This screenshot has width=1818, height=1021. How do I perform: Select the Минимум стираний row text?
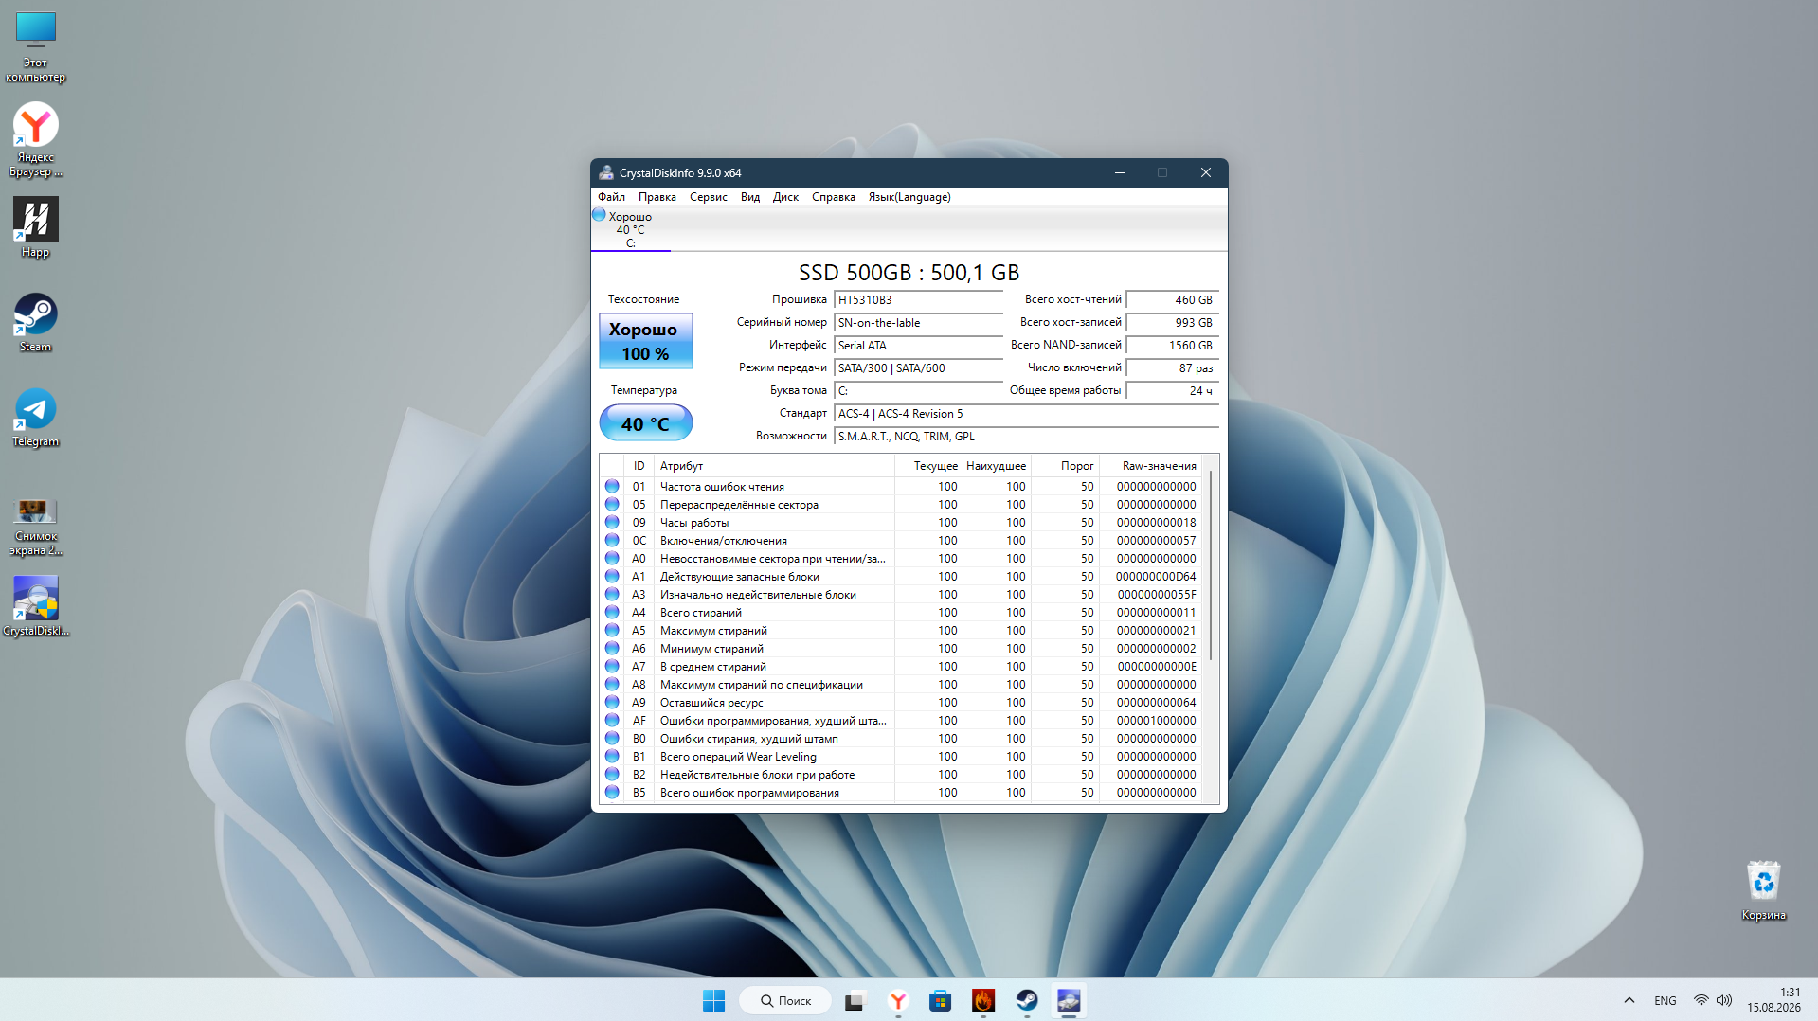click(711, 649)
